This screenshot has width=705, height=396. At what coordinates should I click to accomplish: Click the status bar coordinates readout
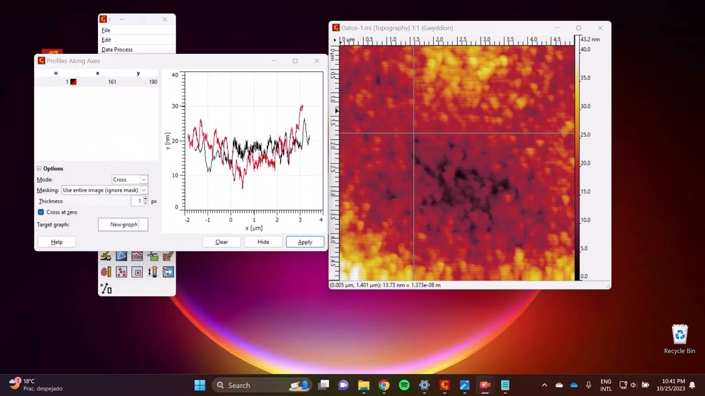385,285
